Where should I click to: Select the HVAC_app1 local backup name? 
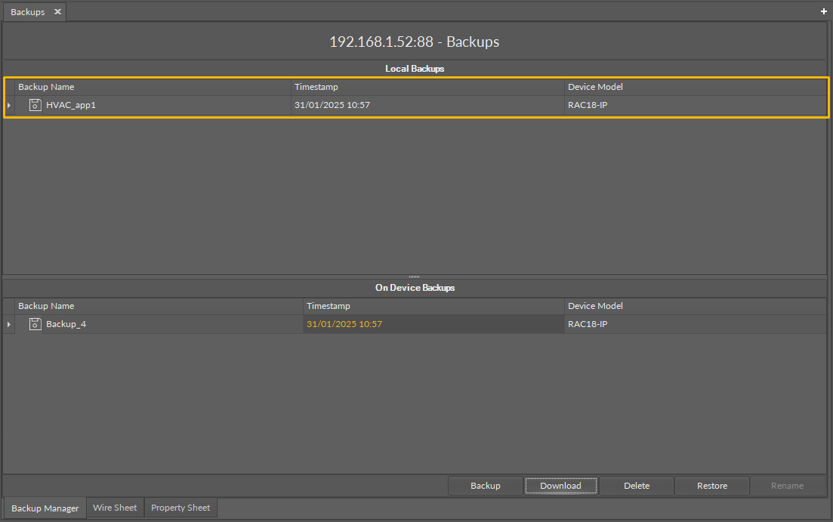(71, 105)
